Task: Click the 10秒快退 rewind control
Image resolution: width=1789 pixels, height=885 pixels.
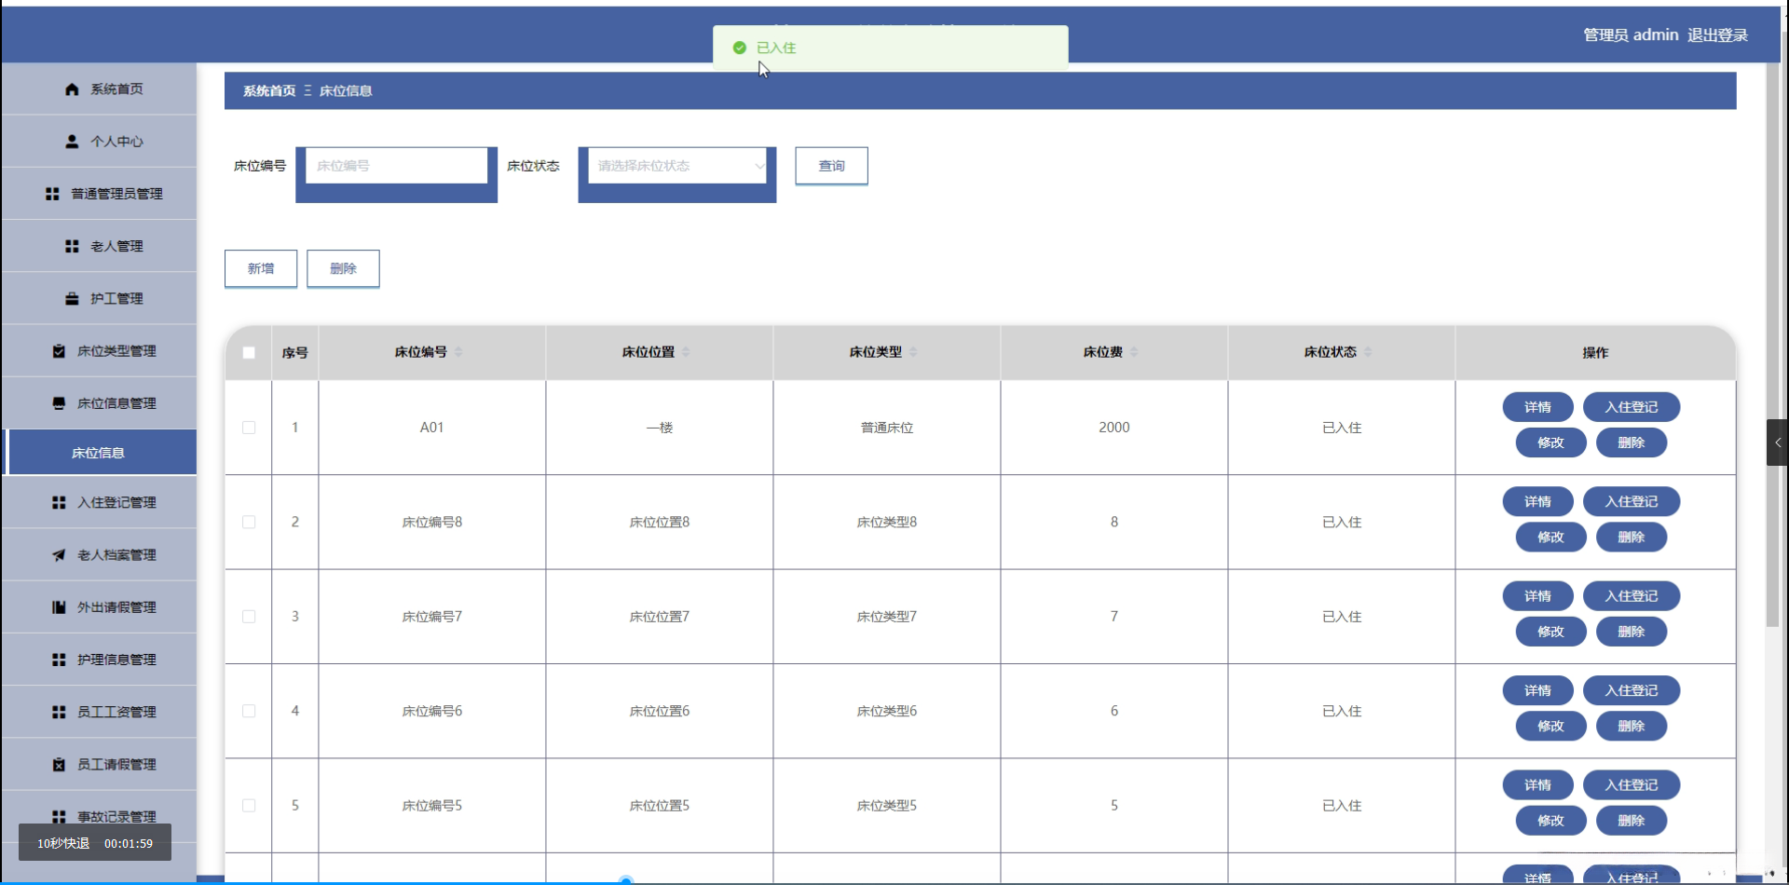Action: coord(63,844)
